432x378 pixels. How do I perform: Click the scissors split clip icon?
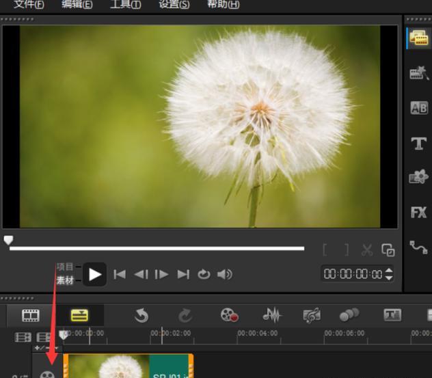pyautogui.click(x=367, y=250)
